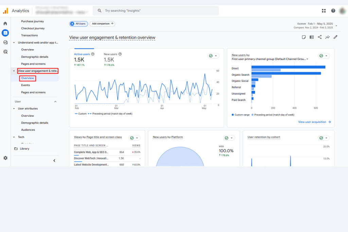Viewport: 348px width, 232px height.
Task: Click the Direct channel bar label
Action: coord(235,69)
